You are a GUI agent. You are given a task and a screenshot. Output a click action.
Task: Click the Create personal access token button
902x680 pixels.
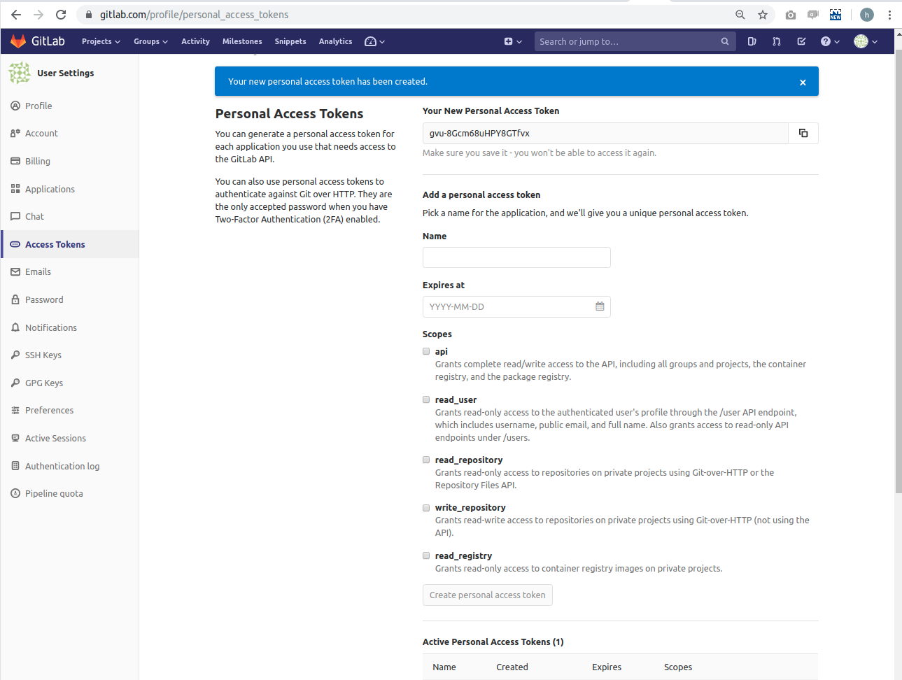pyautogui.click(x=487, y=595)
